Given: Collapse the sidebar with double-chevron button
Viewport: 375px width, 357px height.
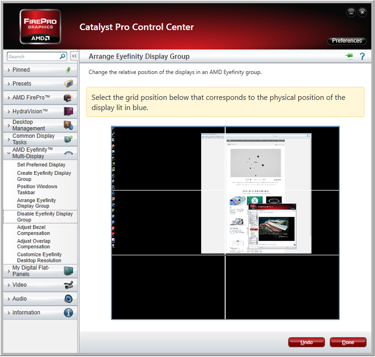Looking at the screenshot, I should [x=74, y=56].
